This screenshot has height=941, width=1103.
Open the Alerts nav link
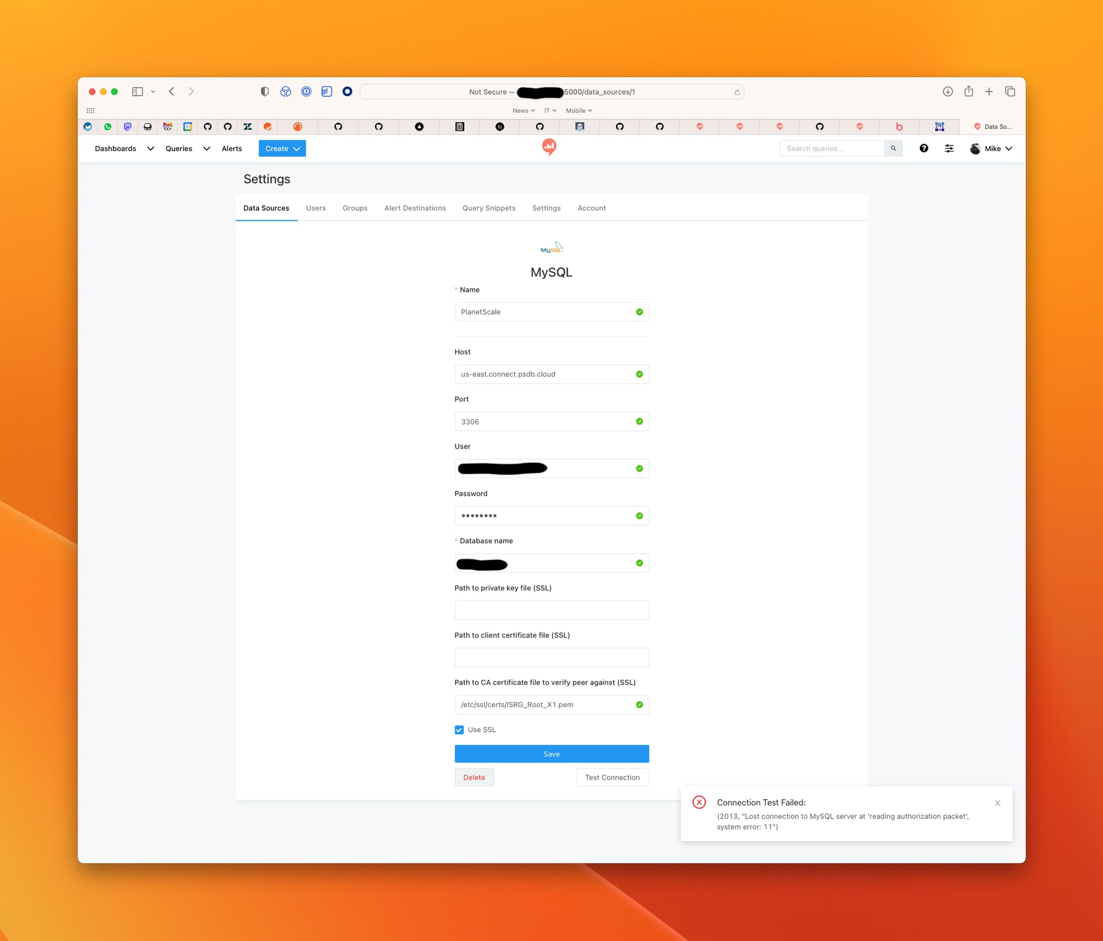pos(232,149)
